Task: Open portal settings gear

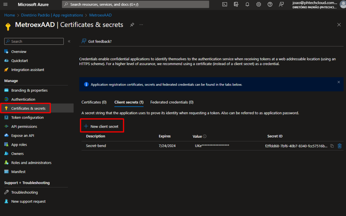Action: [x=259, y=4]
